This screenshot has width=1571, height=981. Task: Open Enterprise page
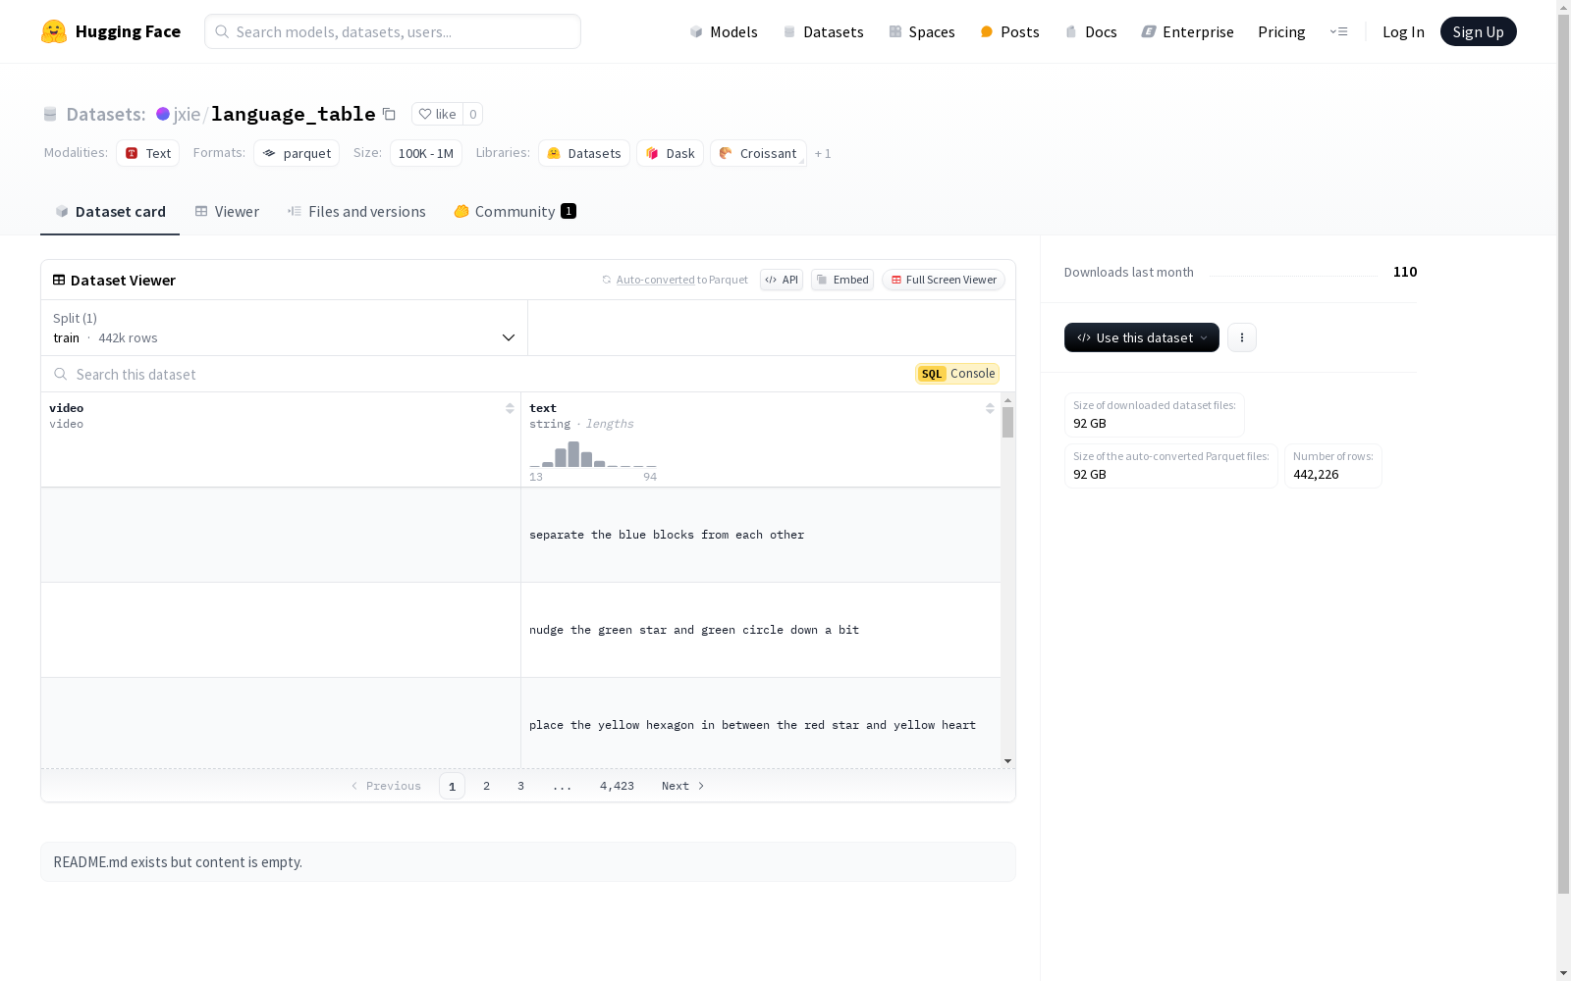[1187, 31]
